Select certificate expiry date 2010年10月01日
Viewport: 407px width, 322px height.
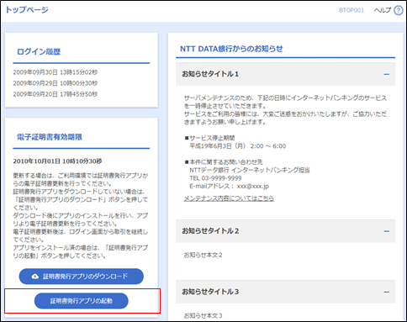click(36, 161)
